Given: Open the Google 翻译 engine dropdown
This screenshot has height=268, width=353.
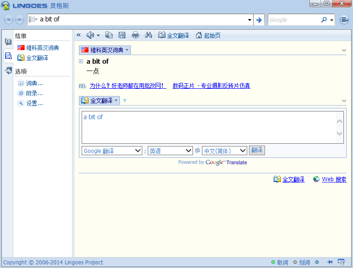Looking at the screenshot, I should click(x=112, y=151).
